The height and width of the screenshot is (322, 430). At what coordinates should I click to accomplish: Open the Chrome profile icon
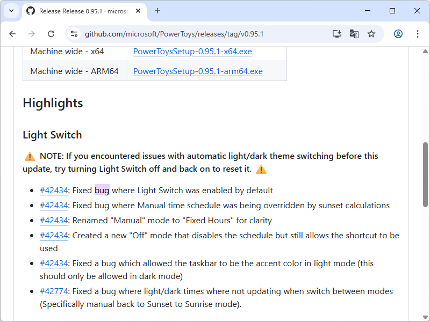[398, 34]
